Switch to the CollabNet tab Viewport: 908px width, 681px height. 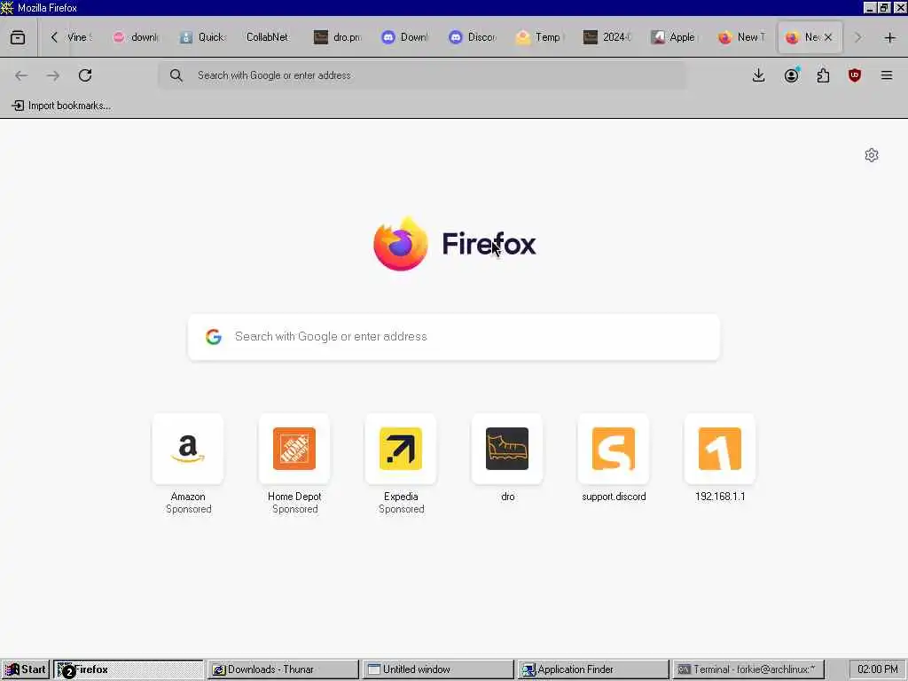click(267, 37)
